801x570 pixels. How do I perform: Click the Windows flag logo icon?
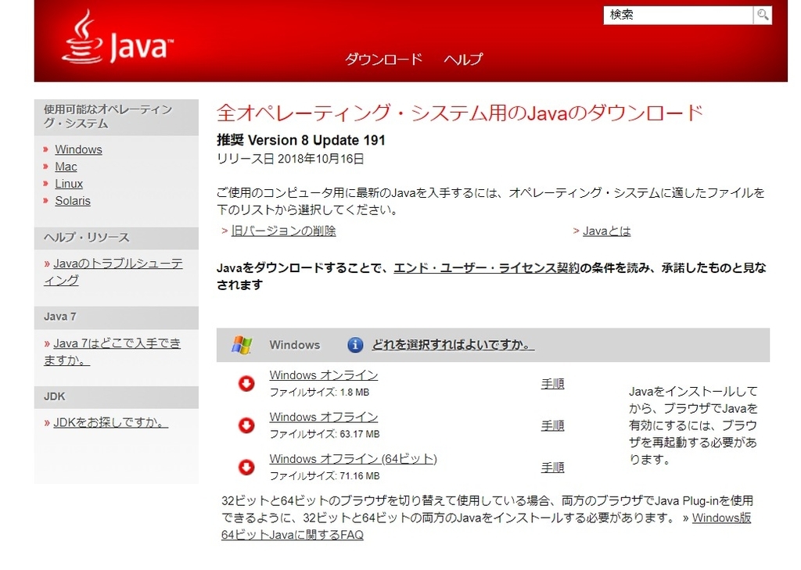tap(242, 345)
